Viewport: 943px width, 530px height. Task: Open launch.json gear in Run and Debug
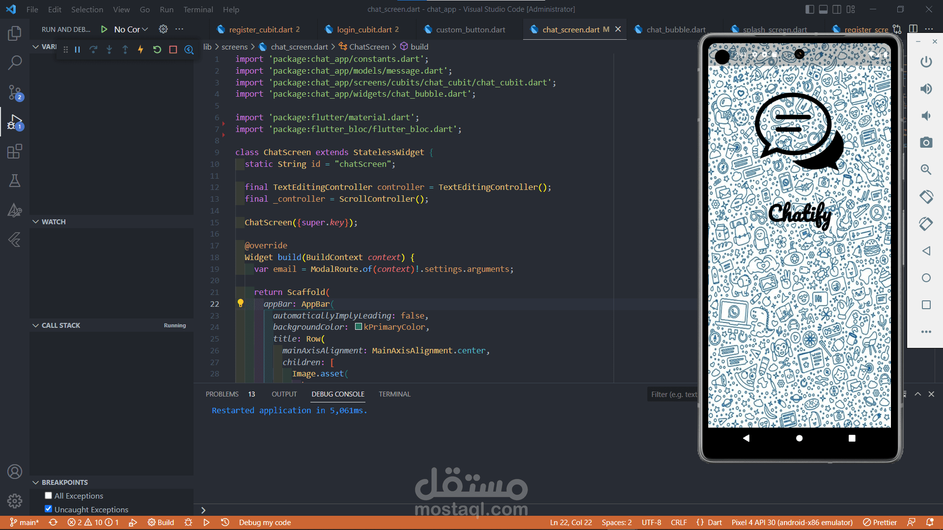point(163,29)
